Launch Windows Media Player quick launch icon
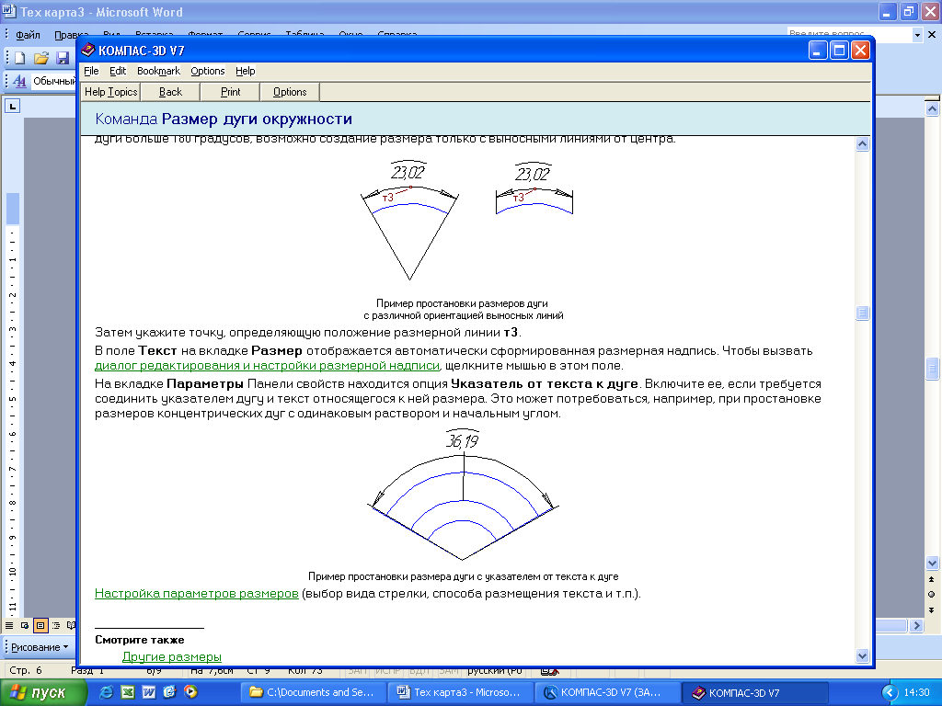This screenshot has height=706, width=942. coord(190,691)
